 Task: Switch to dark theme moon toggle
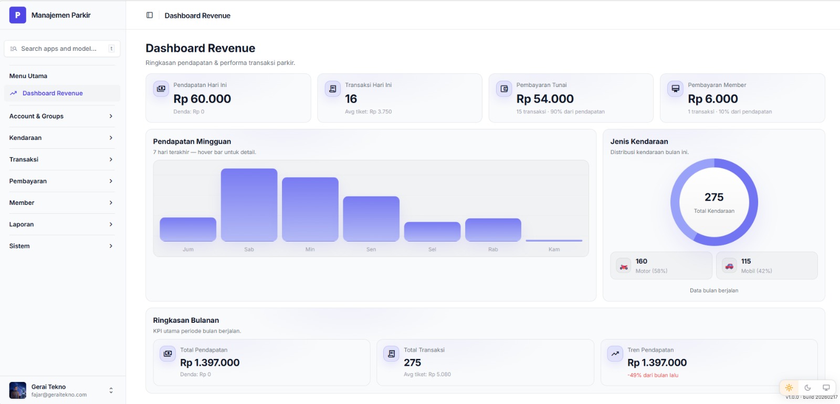[x=807, y=388]
